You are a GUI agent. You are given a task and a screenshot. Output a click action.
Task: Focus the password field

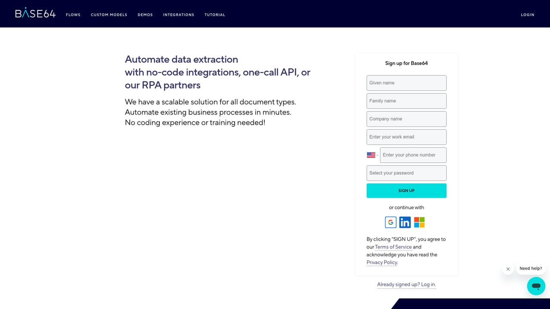[406, 173]
